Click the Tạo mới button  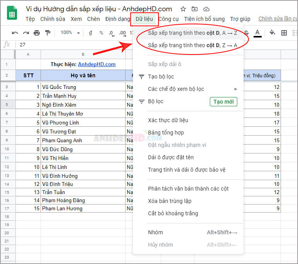pyautogui.click(x=223, y=102)
